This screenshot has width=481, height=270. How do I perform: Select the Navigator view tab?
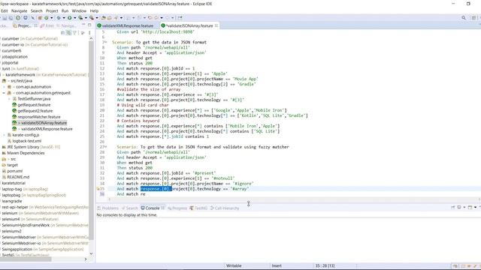point(67,25)
